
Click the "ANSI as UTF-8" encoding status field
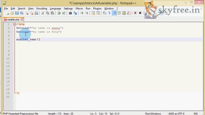coord(176,114)
